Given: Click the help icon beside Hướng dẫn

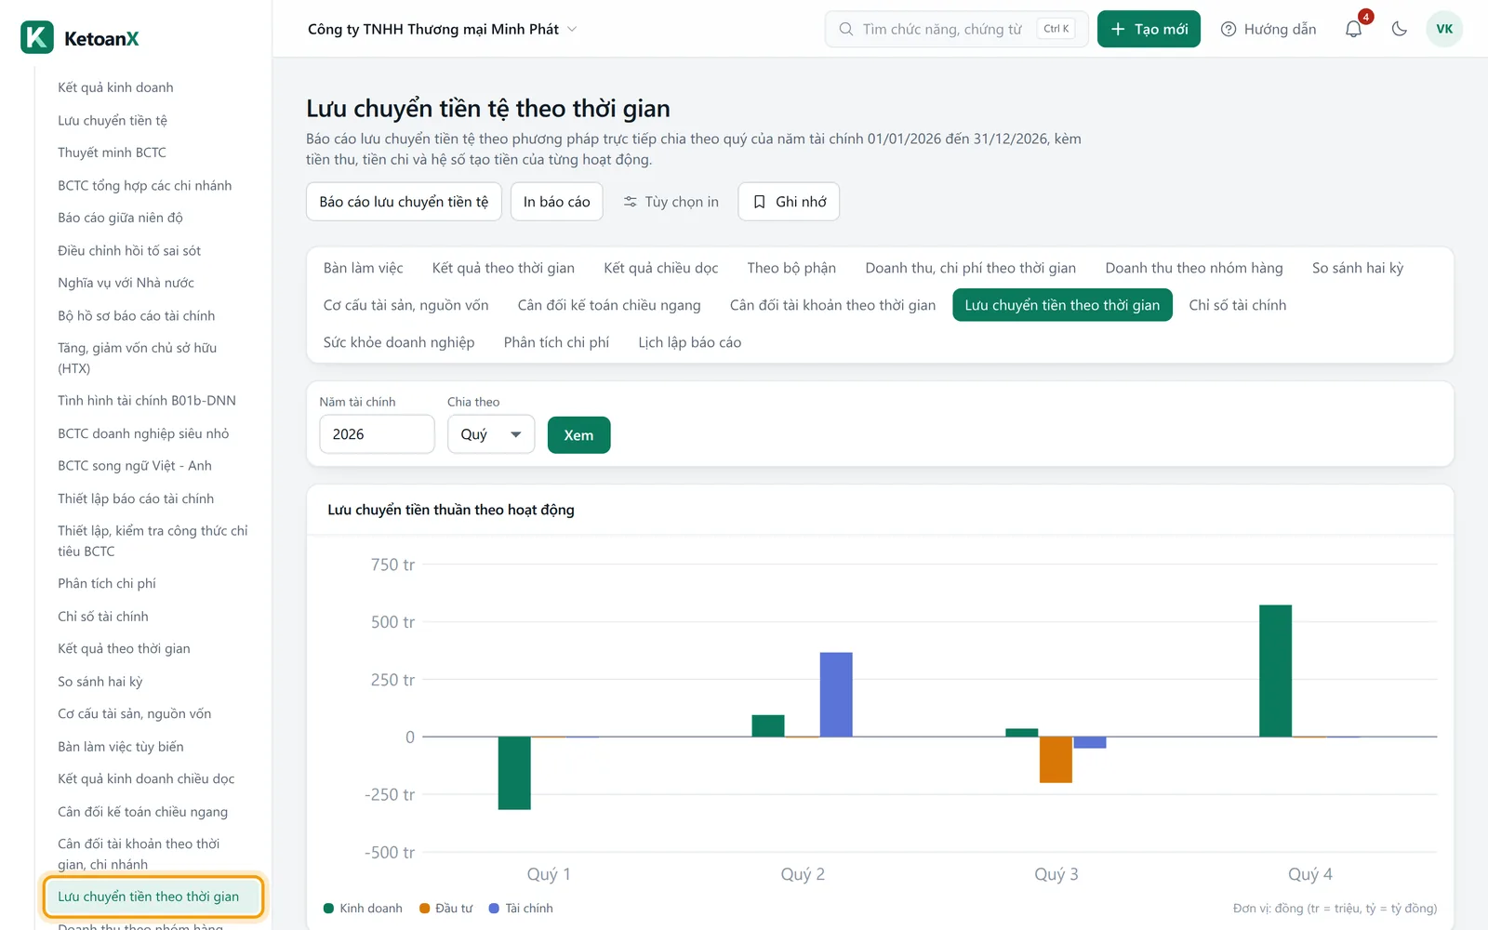Looking at the screenshot, I should tap(1229, 29).
